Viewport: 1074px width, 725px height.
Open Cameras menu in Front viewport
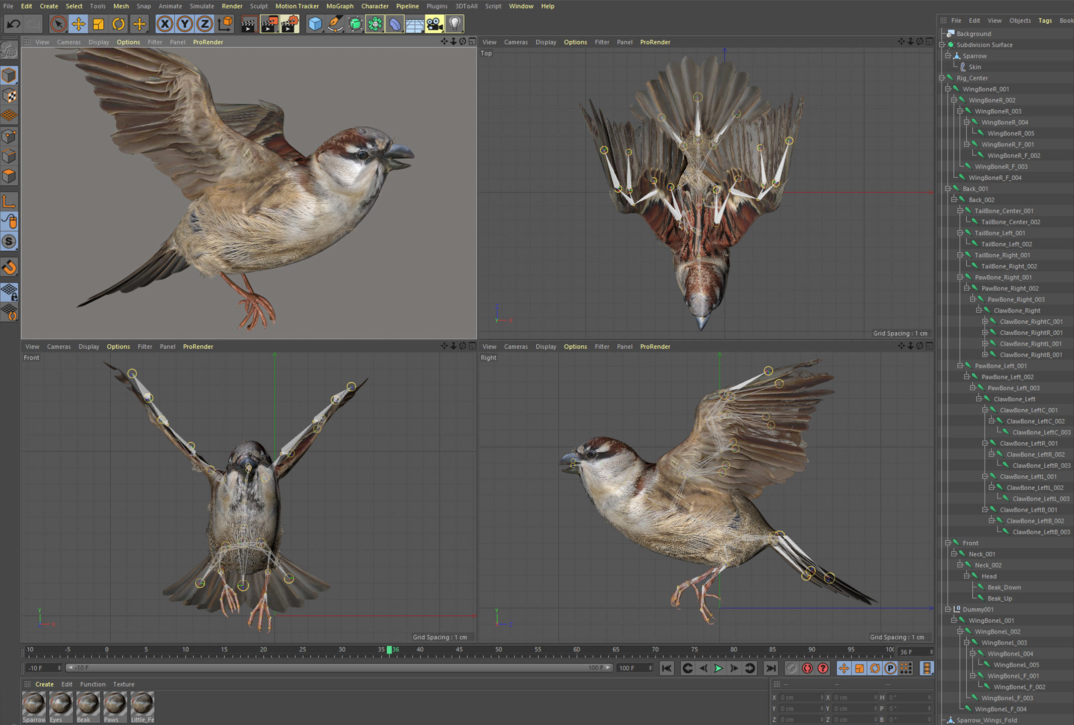(59, 346)
